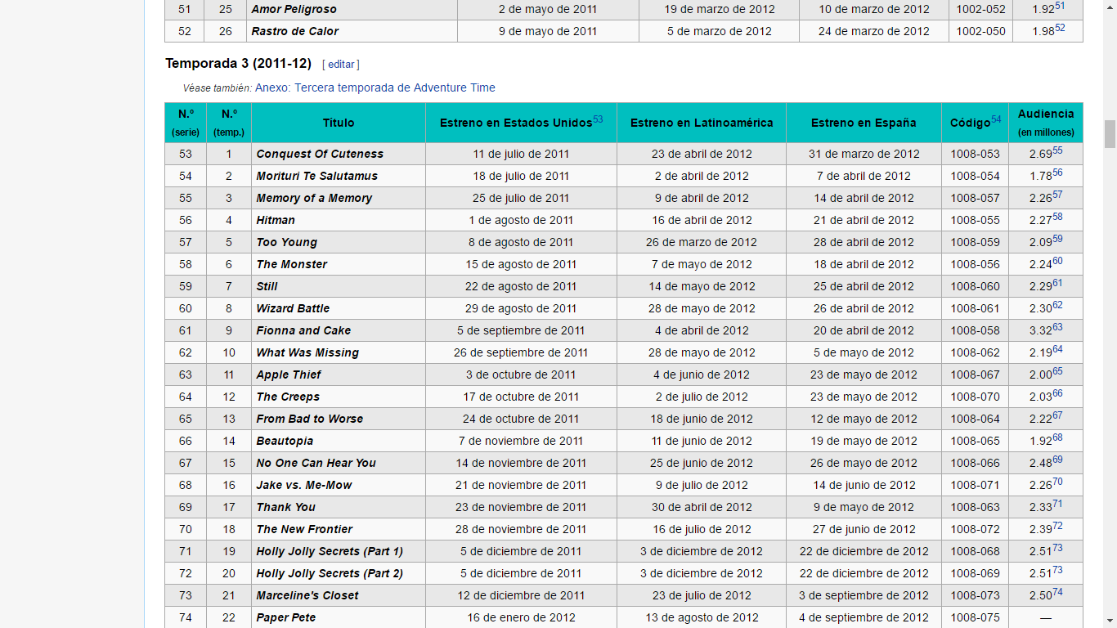Select the title 'The Creeps'

(x=288, y=397)
